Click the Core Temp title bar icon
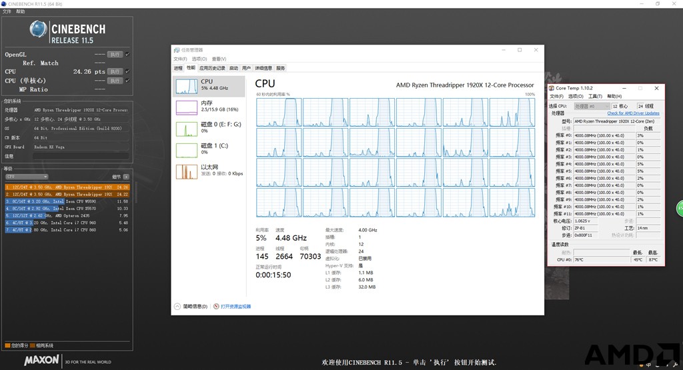Screen dimensions: 683x370 [552, 88]
